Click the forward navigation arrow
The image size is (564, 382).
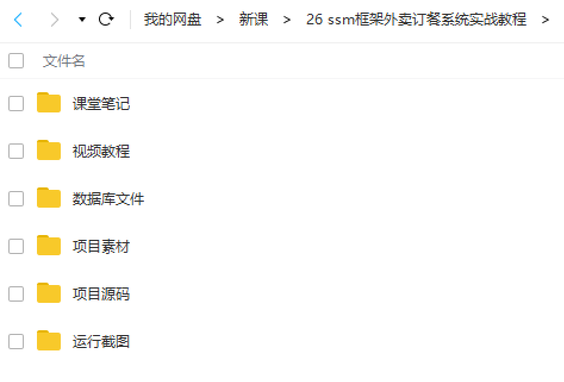tap(54, 20)
